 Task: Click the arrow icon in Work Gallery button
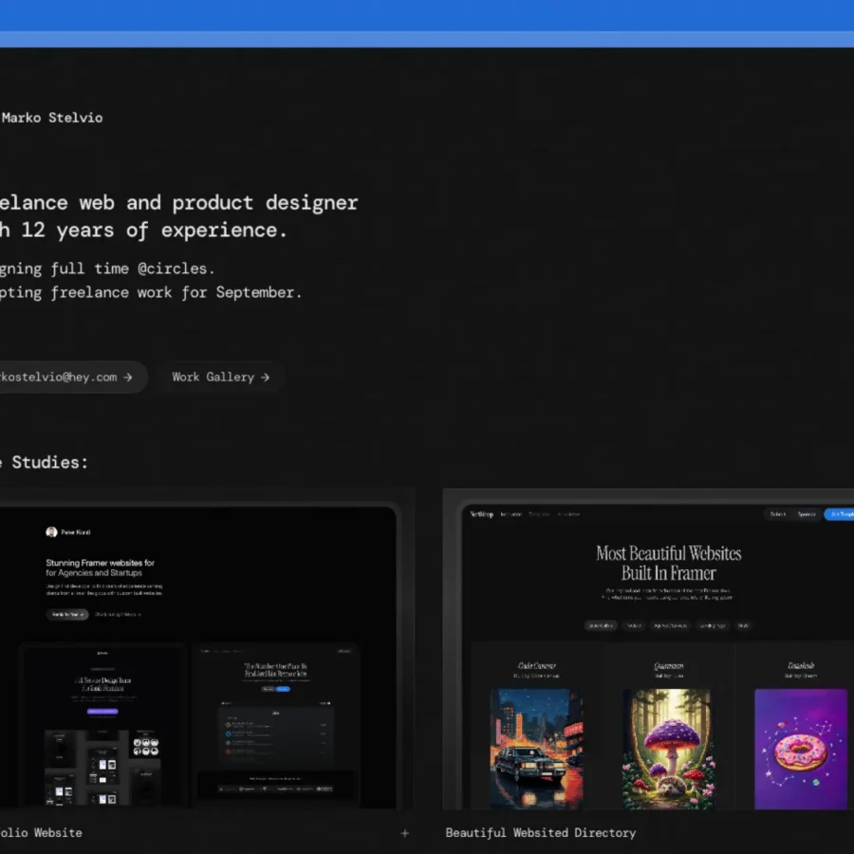(266, 377)
